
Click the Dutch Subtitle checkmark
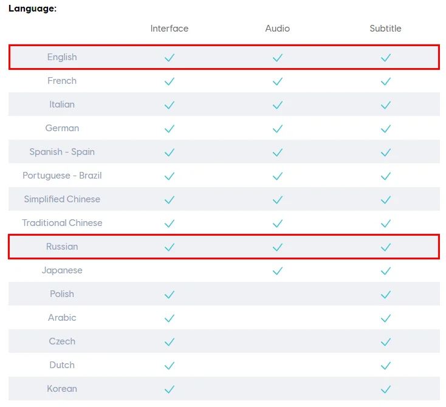(x=385, y=366)
